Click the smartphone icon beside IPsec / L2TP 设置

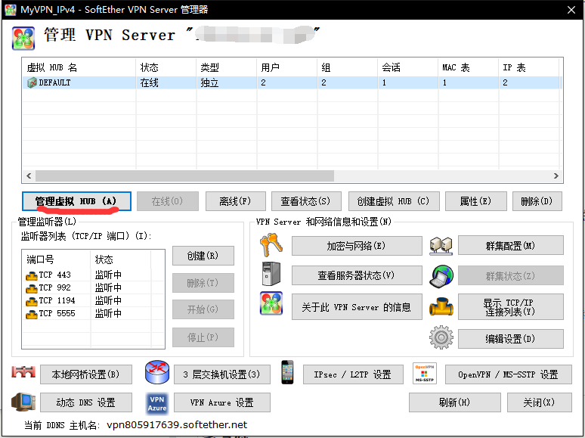(287, 372)
